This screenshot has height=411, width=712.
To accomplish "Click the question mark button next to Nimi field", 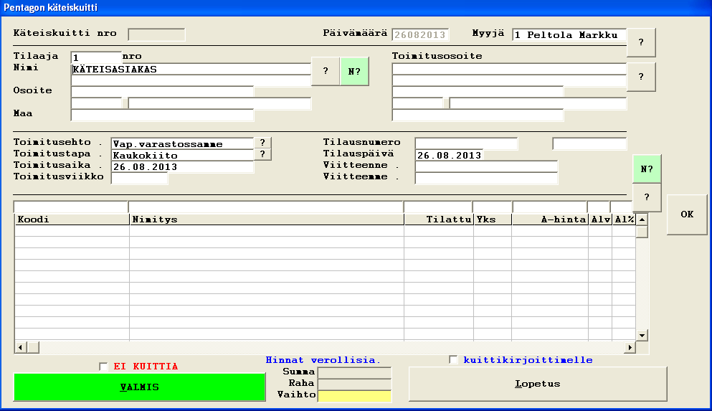I will tap(326, 72).
